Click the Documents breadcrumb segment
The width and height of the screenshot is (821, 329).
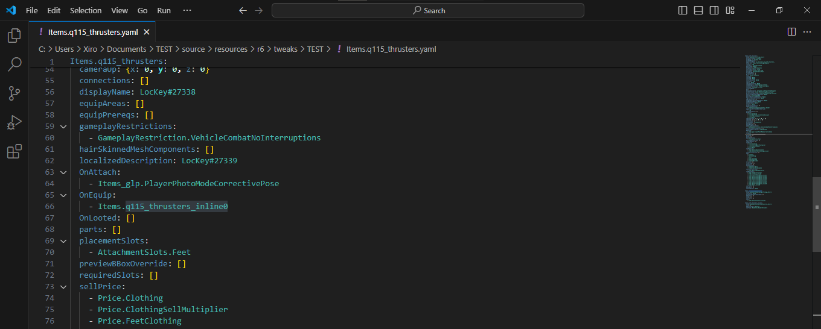[127, 49]
